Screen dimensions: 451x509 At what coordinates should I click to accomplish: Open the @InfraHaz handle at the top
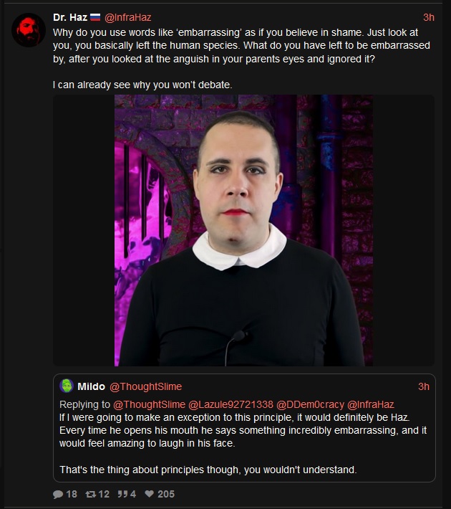point(127,17)
